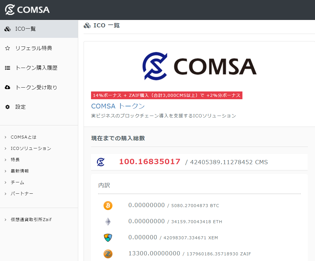
Task: Click the download icon for トークン受け取り
Action: (7, 87)
